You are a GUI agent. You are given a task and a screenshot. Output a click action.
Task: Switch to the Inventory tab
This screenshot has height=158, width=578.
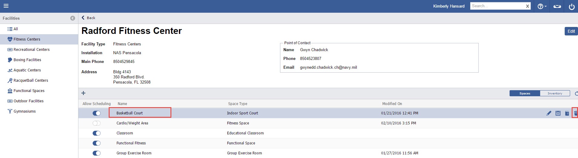click(x=555, y=94)
